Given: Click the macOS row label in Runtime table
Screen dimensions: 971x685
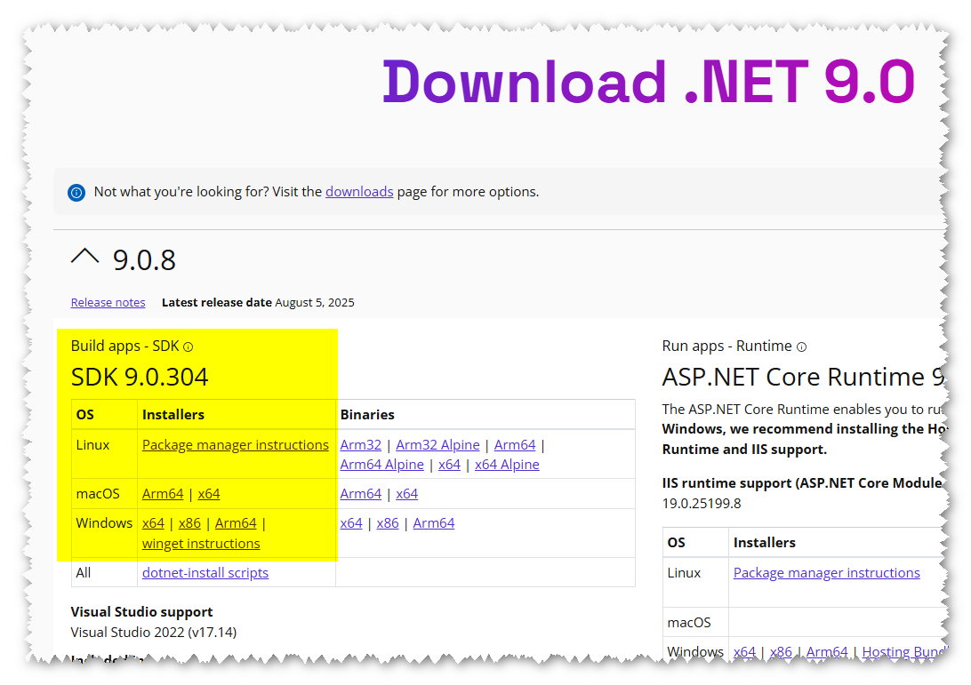Looking at the screenshot, I should tap(689, 623).
